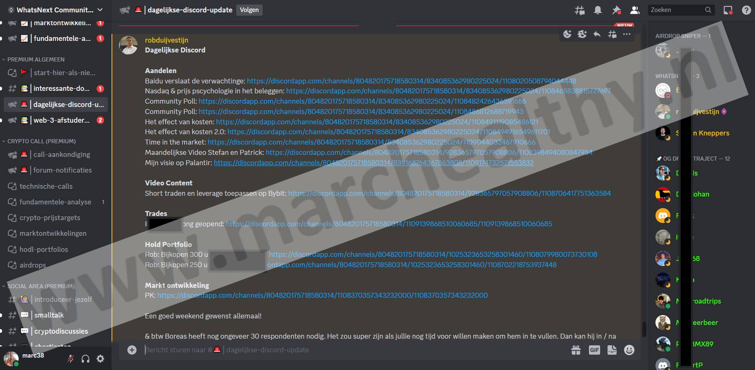
Task: Add reaction to robduijvestijn's message
Action: (x=567, y=34)
